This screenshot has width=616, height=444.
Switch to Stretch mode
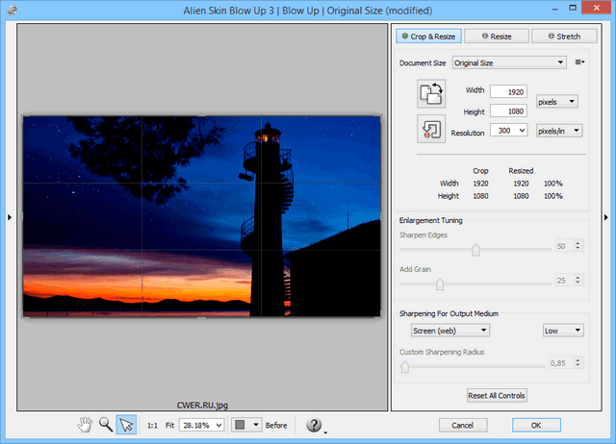556,36
